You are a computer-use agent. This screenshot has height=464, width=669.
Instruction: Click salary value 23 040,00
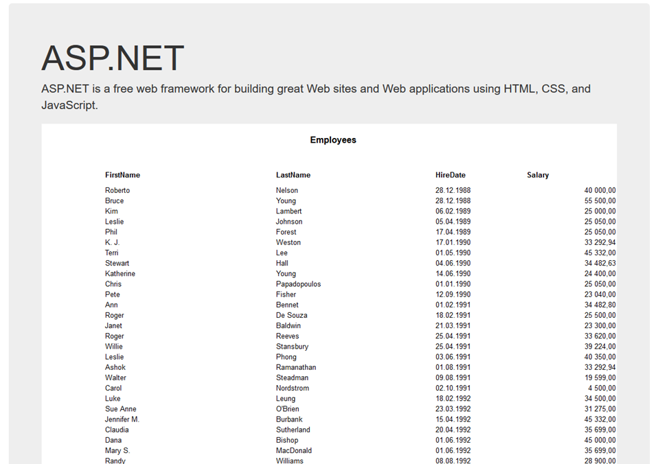click(x=600, y=294)
